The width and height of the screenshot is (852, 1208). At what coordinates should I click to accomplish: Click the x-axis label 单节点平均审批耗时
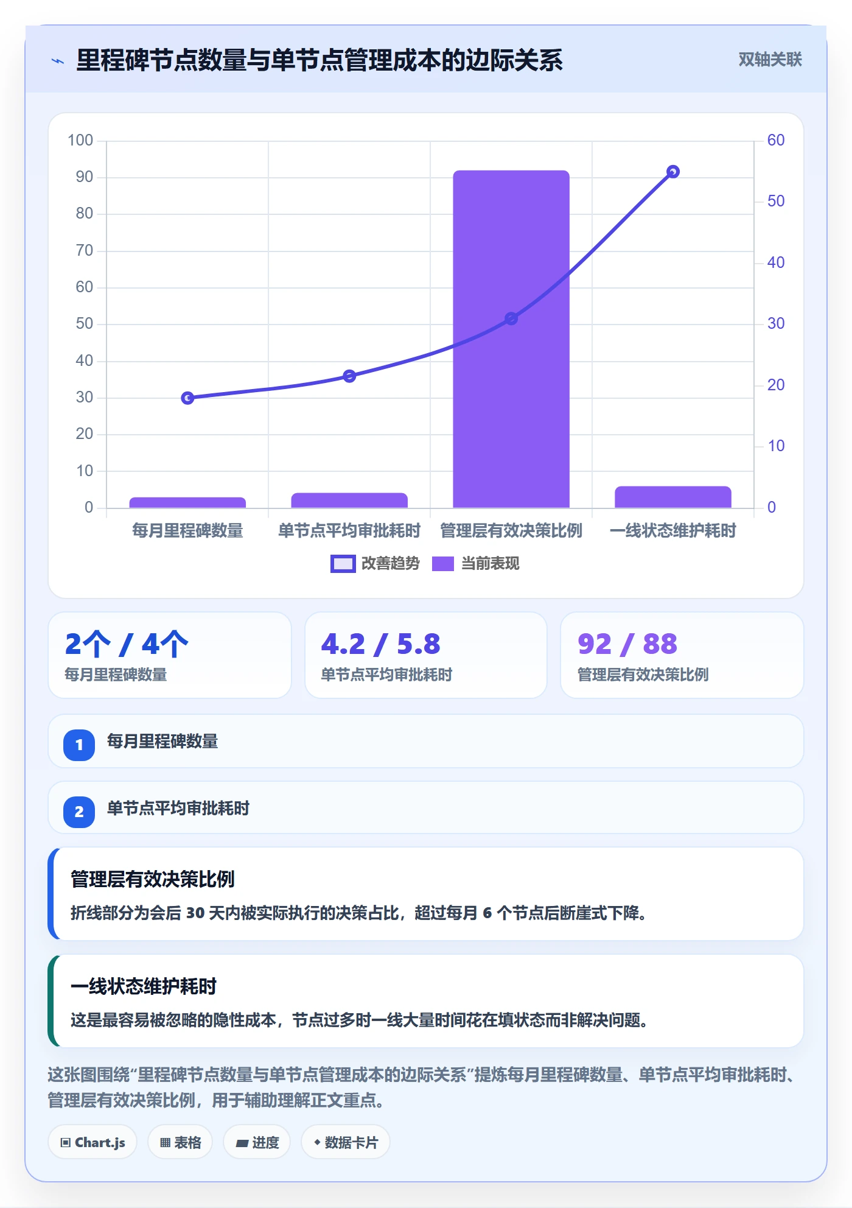point(349,531)
